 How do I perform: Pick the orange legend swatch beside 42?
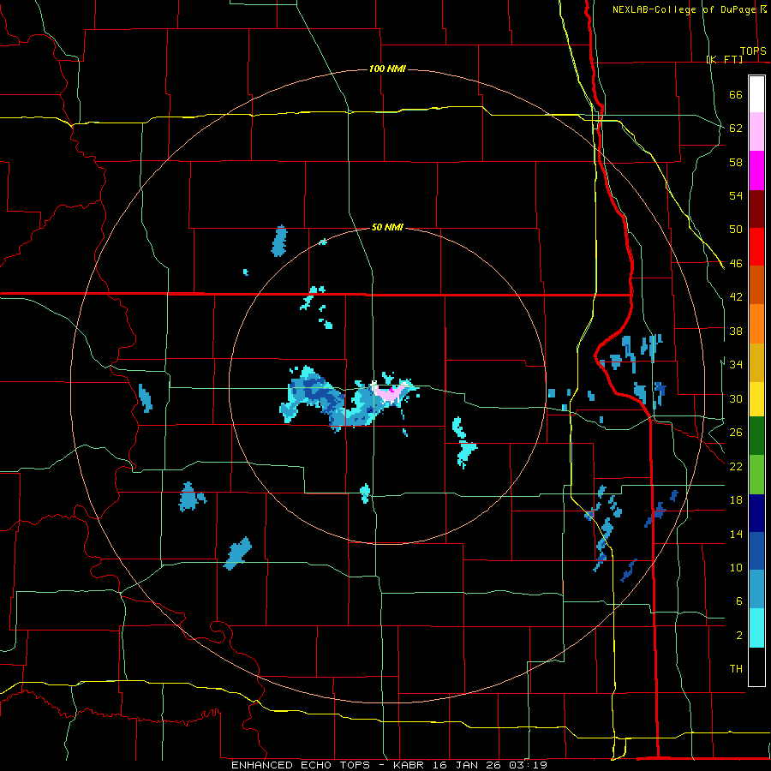pyautogui.click(x=756, y=324)
